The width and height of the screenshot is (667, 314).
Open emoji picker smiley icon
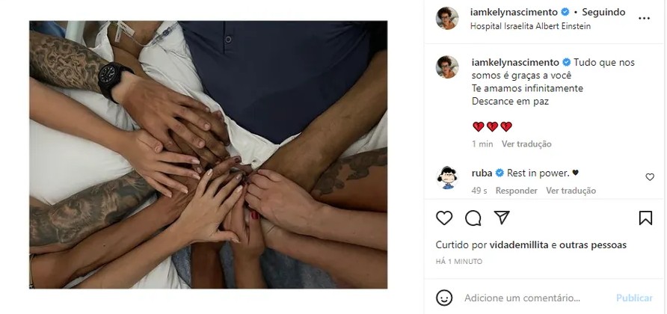coord(444,298)
